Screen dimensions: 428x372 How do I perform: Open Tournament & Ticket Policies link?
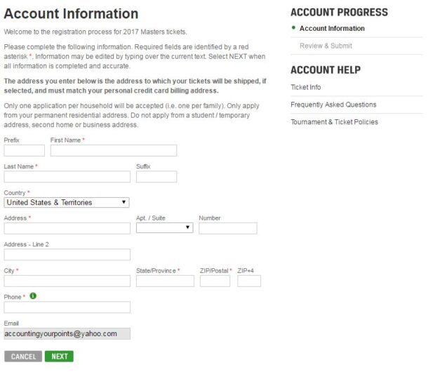pyautogui.click(x=334, y=122)
